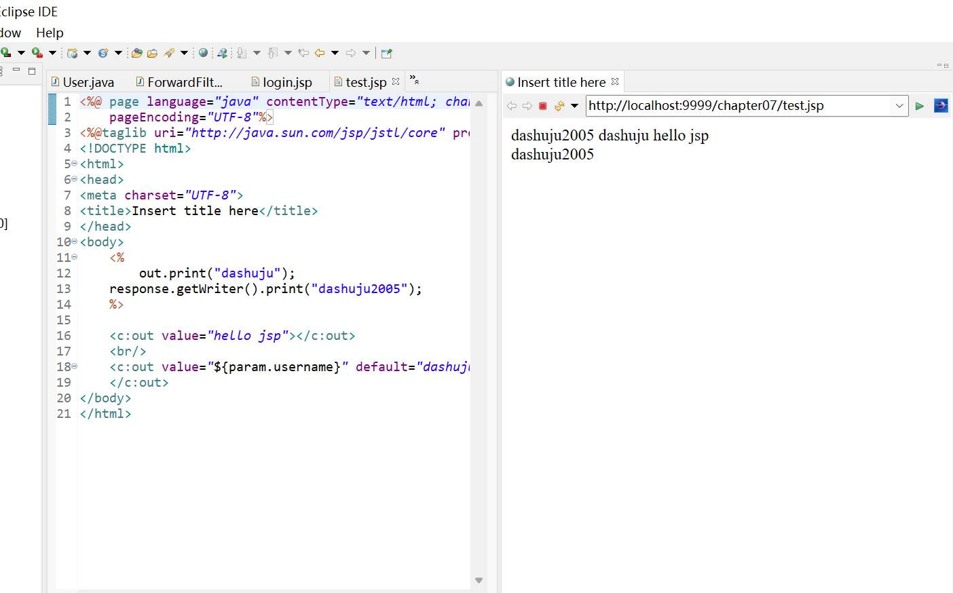Click the editor scrollbar up arrow
Screen dimensions: 953x593
(x=479, y=104)
